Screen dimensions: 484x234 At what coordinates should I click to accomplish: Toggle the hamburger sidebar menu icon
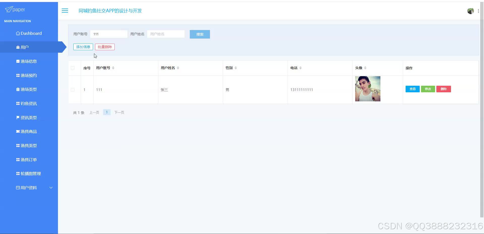(x=65, y=11)
